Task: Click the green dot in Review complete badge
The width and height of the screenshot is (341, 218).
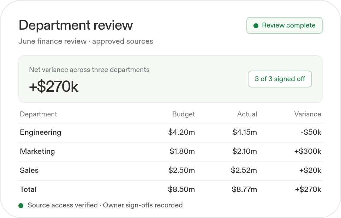Action: [x=256, y=26]
